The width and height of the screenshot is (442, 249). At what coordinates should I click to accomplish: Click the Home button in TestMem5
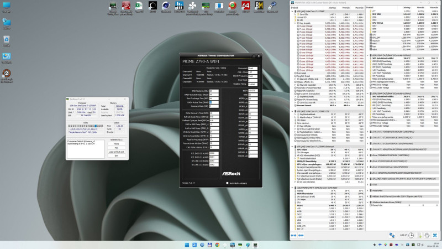point(117,144)
